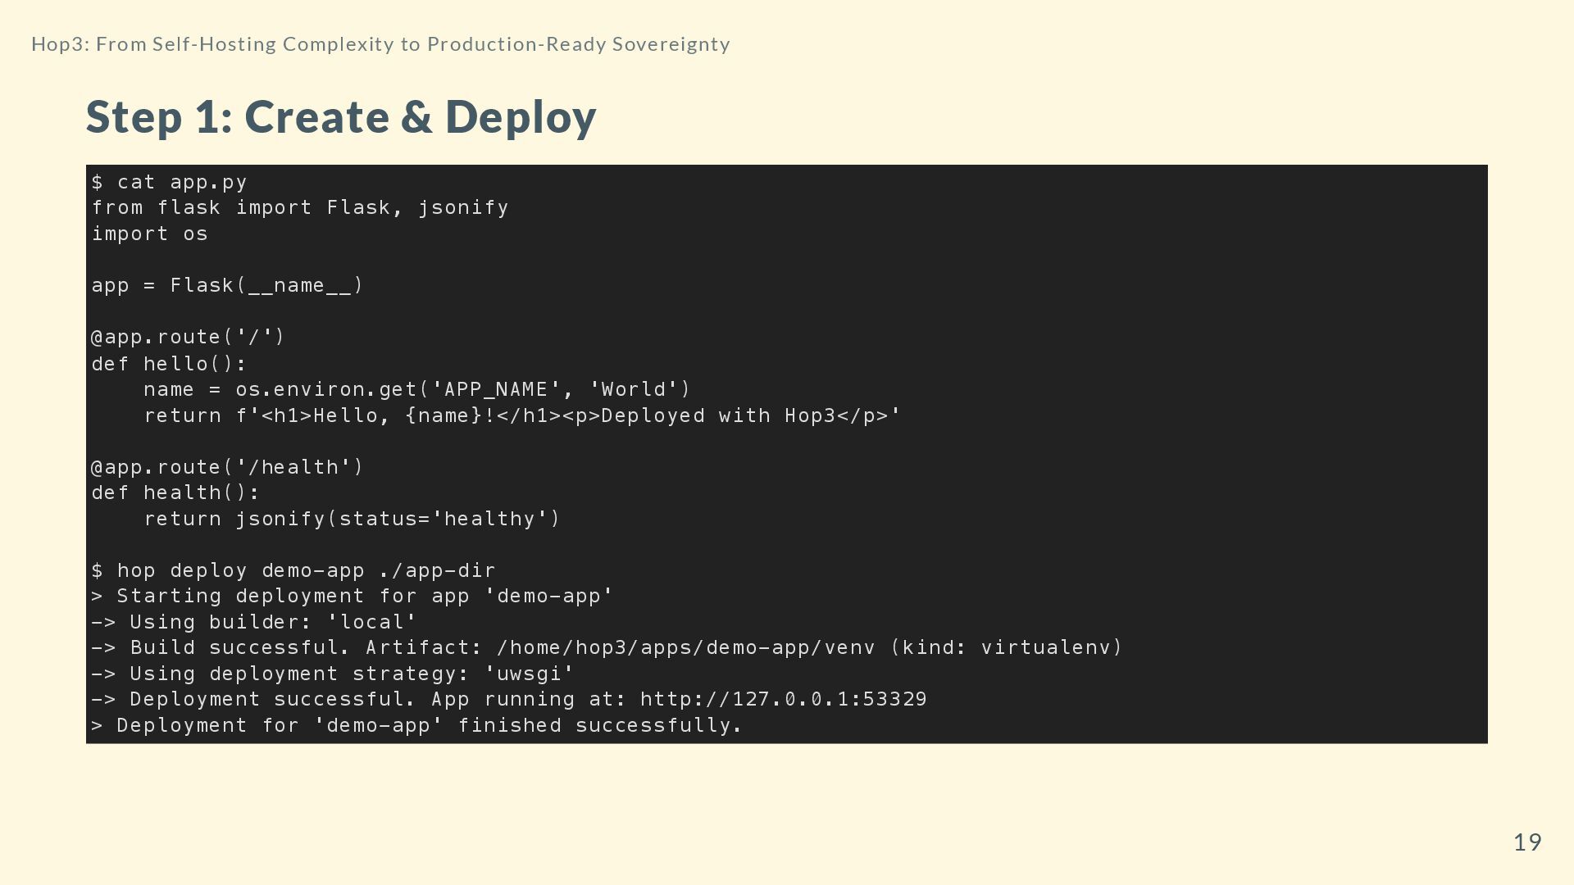Click the return line with 'Deployed with Hop3'
Image resolution: width=1574 pixels, height=885 pixels.
point(522,416)
